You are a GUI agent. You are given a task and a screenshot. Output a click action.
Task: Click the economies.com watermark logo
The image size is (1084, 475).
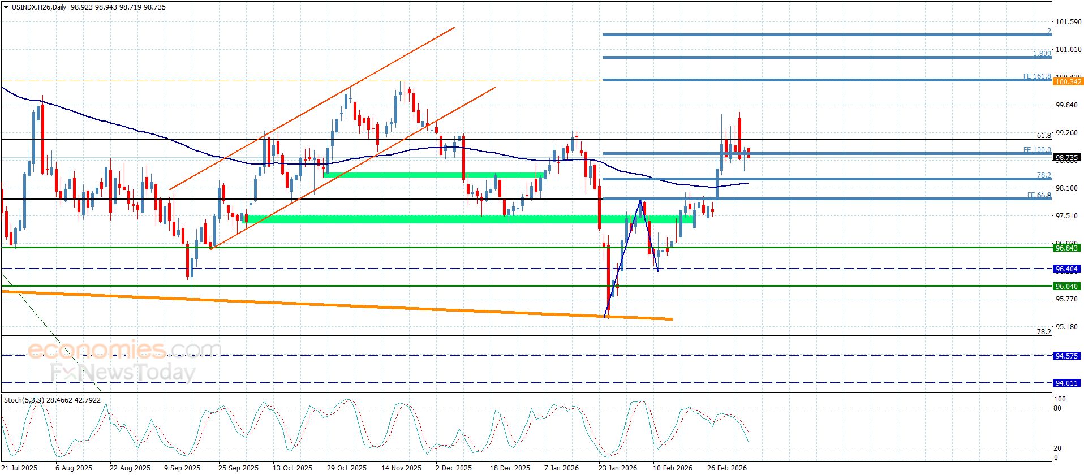click(x=123, y=351)
